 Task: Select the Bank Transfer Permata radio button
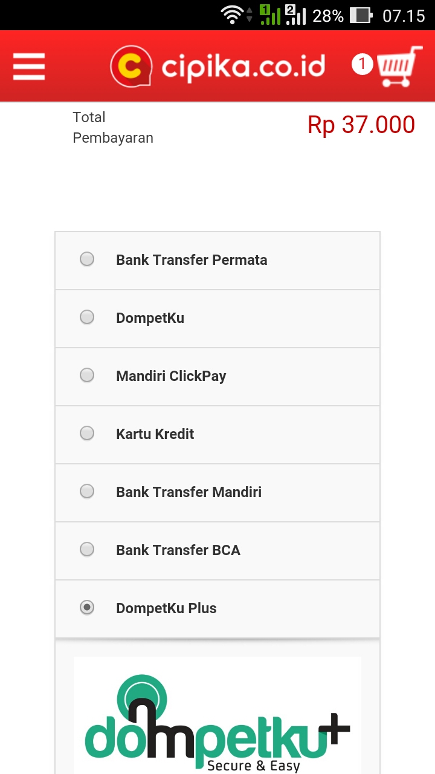pyautogui.click(x=87, y=259)
